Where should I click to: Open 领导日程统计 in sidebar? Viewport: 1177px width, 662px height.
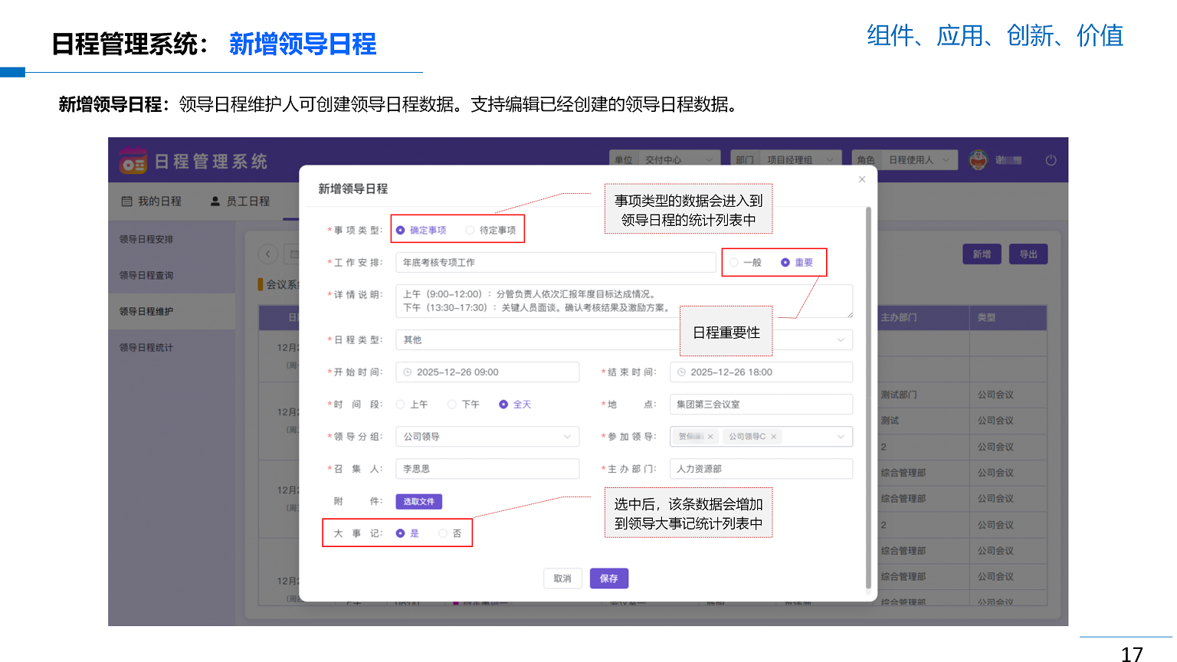coord(146,348)
